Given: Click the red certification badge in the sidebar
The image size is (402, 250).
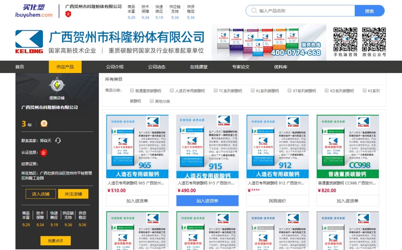Looking at the screenshot, I should pyautogui.click(x=44, y=152).
